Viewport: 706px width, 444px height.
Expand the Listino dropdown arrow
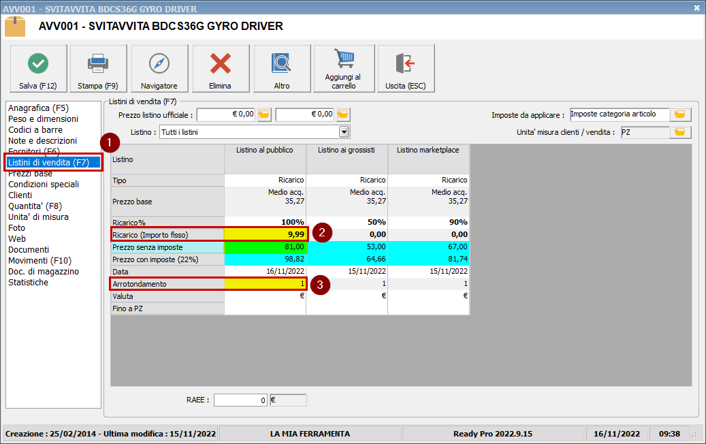pos(344,132)
